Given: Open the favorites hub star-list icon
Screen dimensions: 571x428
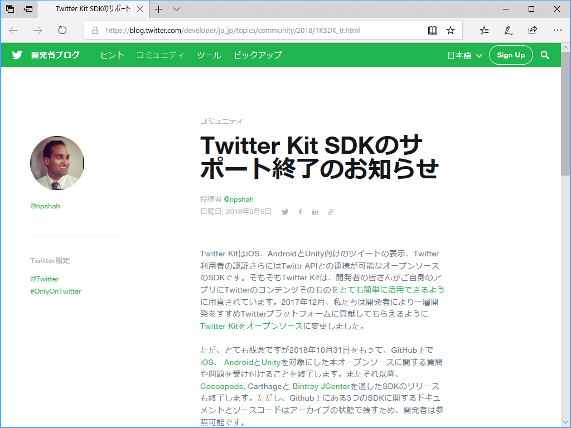Looking at the screenshot, I should tap(484, 30).
